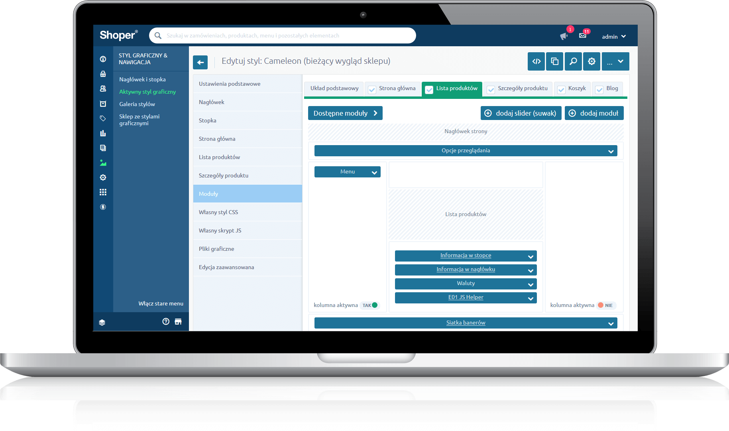Open Aktywny styl graficzny navigation link

click(x=147, y=92)
